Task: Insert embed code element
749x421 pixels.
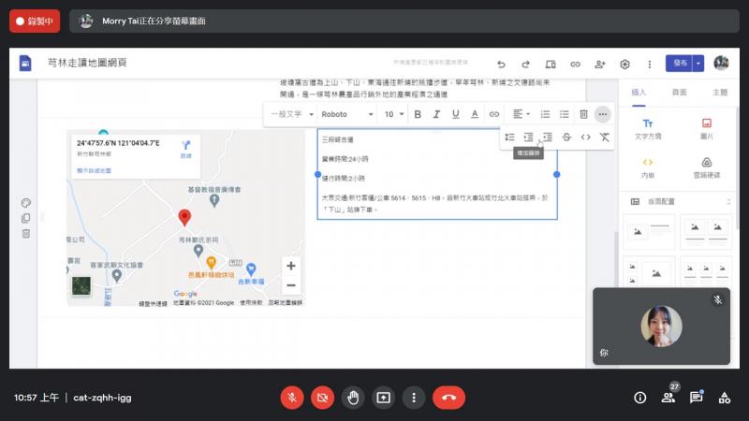Action: point(648,168)
